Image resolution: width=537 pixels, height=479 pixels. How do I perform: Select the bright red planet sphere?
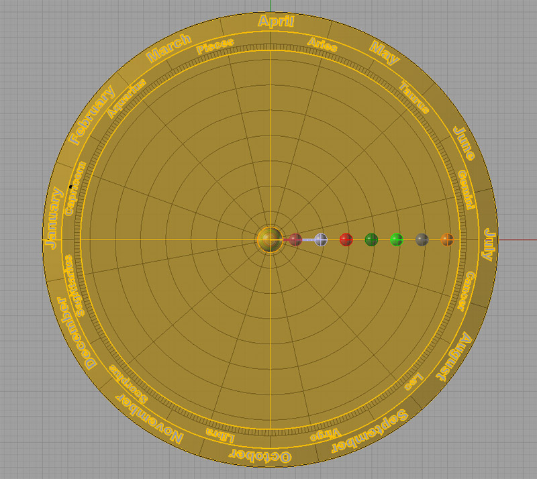tap(346, 239)
